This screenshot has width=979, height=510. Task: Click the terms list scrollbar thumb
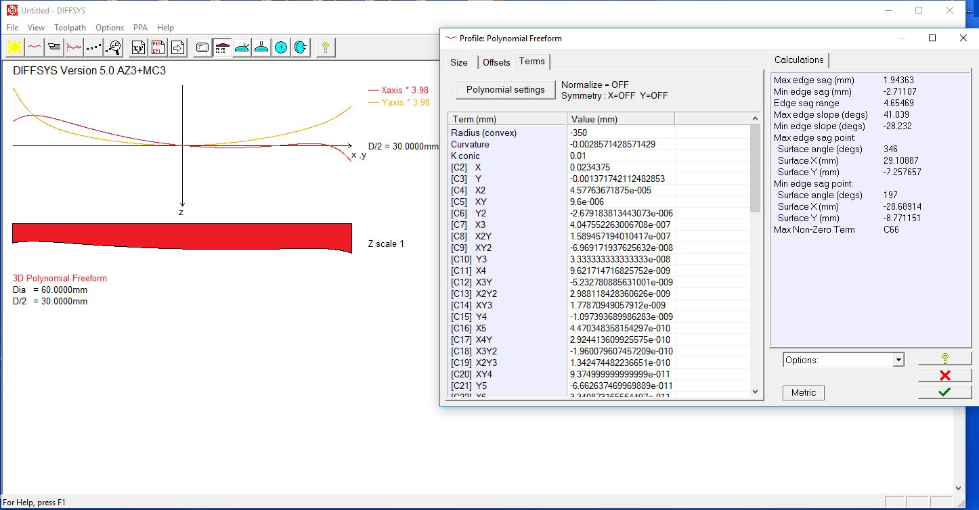tap(756, 168)
